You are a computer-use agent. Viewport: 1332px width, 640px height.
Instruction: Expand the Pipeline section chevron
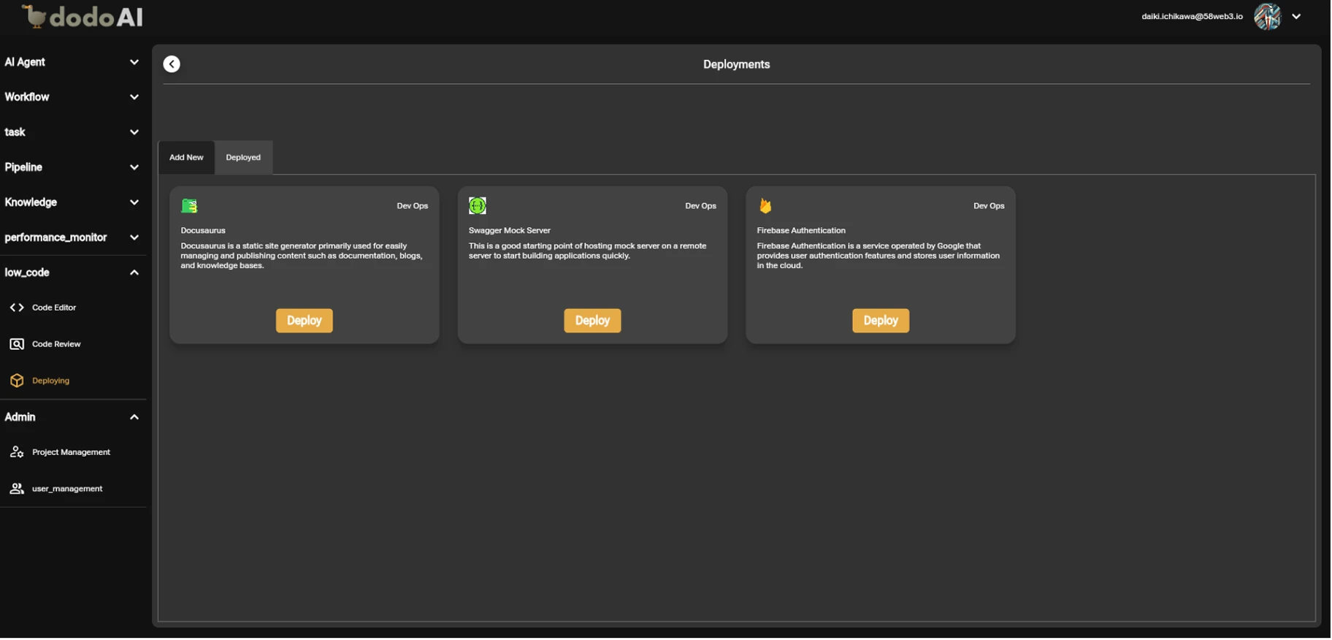(x=134, y=167)
